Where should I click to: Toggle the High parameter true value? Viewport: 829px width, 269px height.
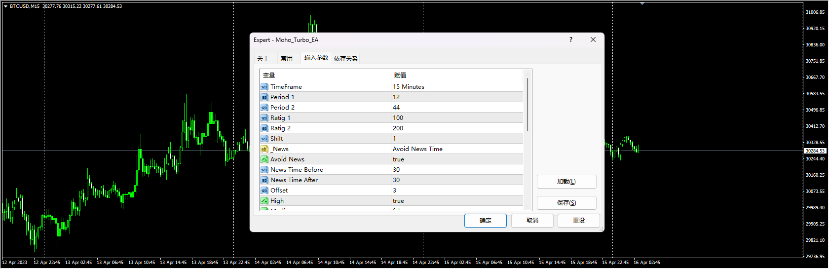(398, 201)
